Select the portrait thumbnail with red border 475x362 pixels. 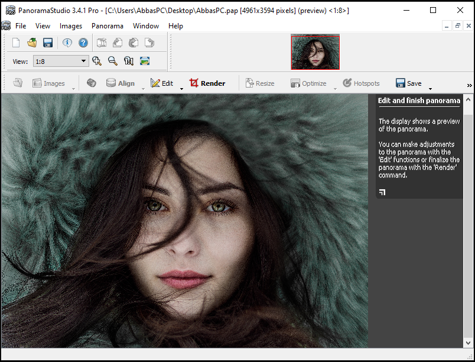pyautogui.click(x=315, y=52)
